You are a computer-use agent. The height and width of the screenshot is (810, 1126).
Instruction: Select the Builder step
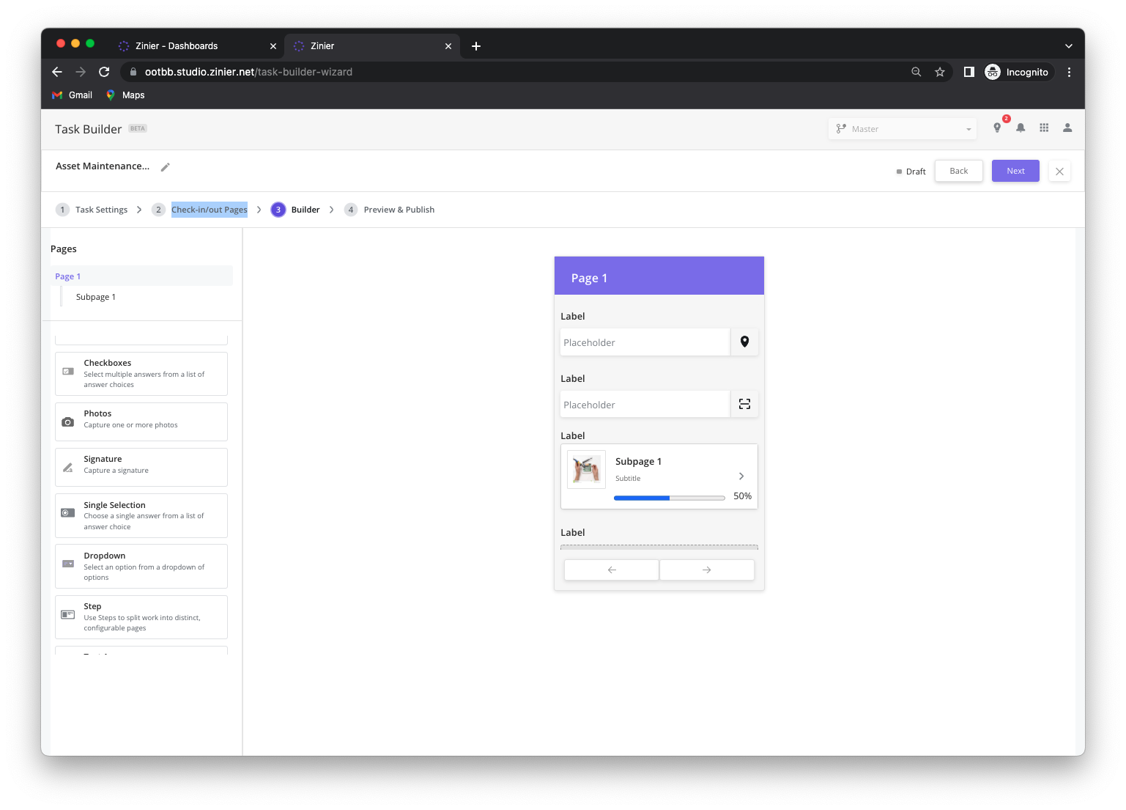click(x=295, y=210)
